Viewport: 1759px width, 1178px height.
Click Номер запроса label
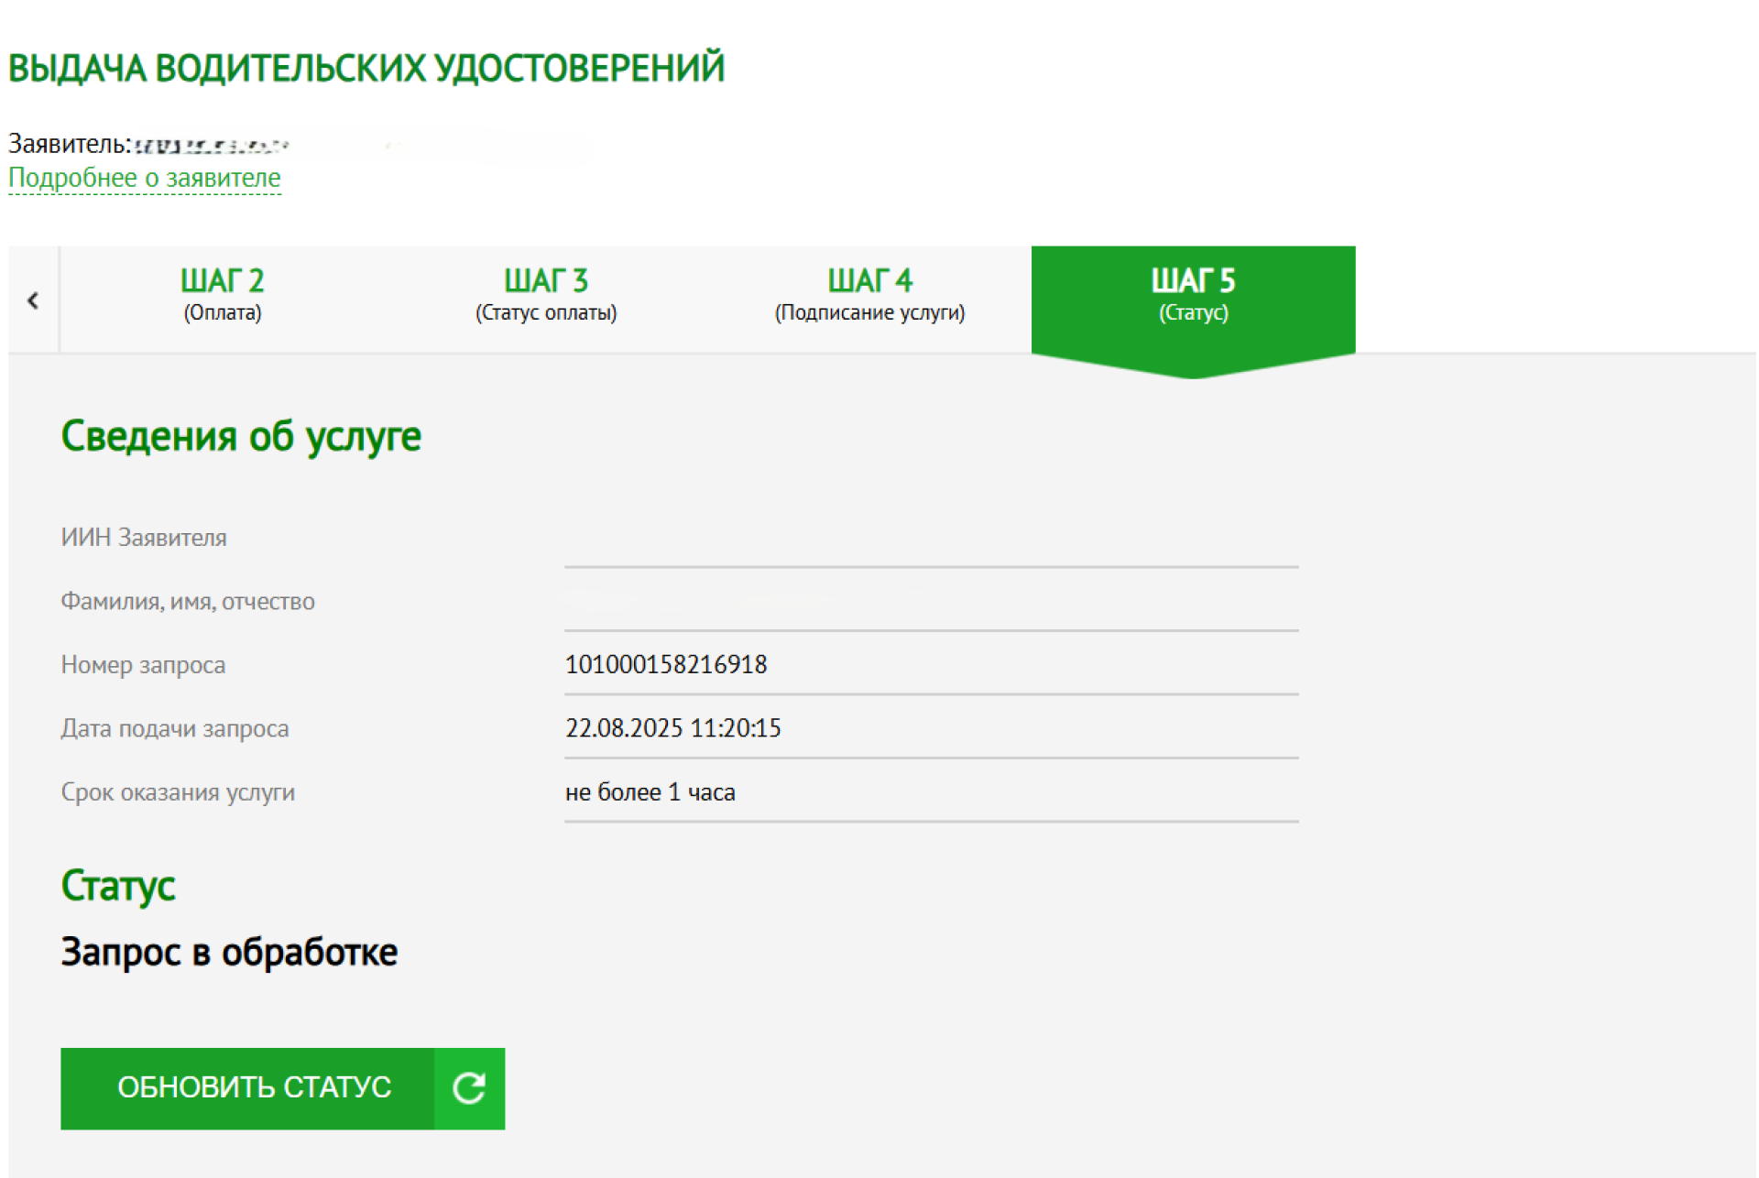click(x=143, y=665)
